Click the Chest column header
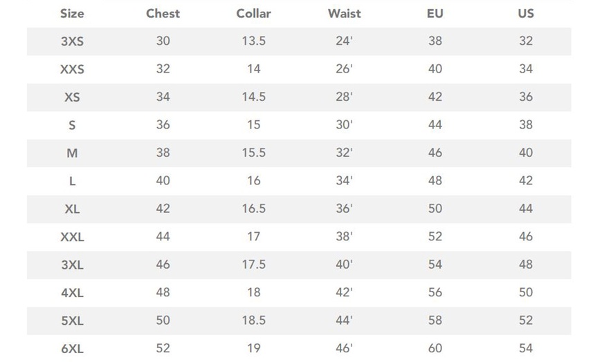Image resolution: width=602 pixels, height=362 pixels. (163, 13)
